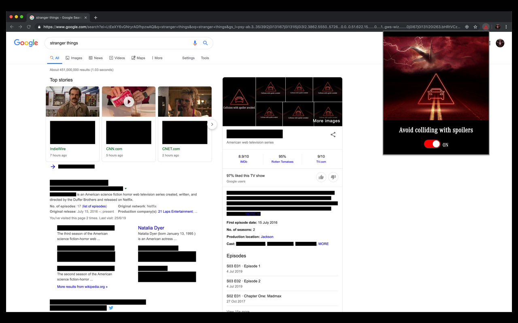Click the Top stories heading
The height and width of the screenshot is (323, 518).
[x=61, y=80]
